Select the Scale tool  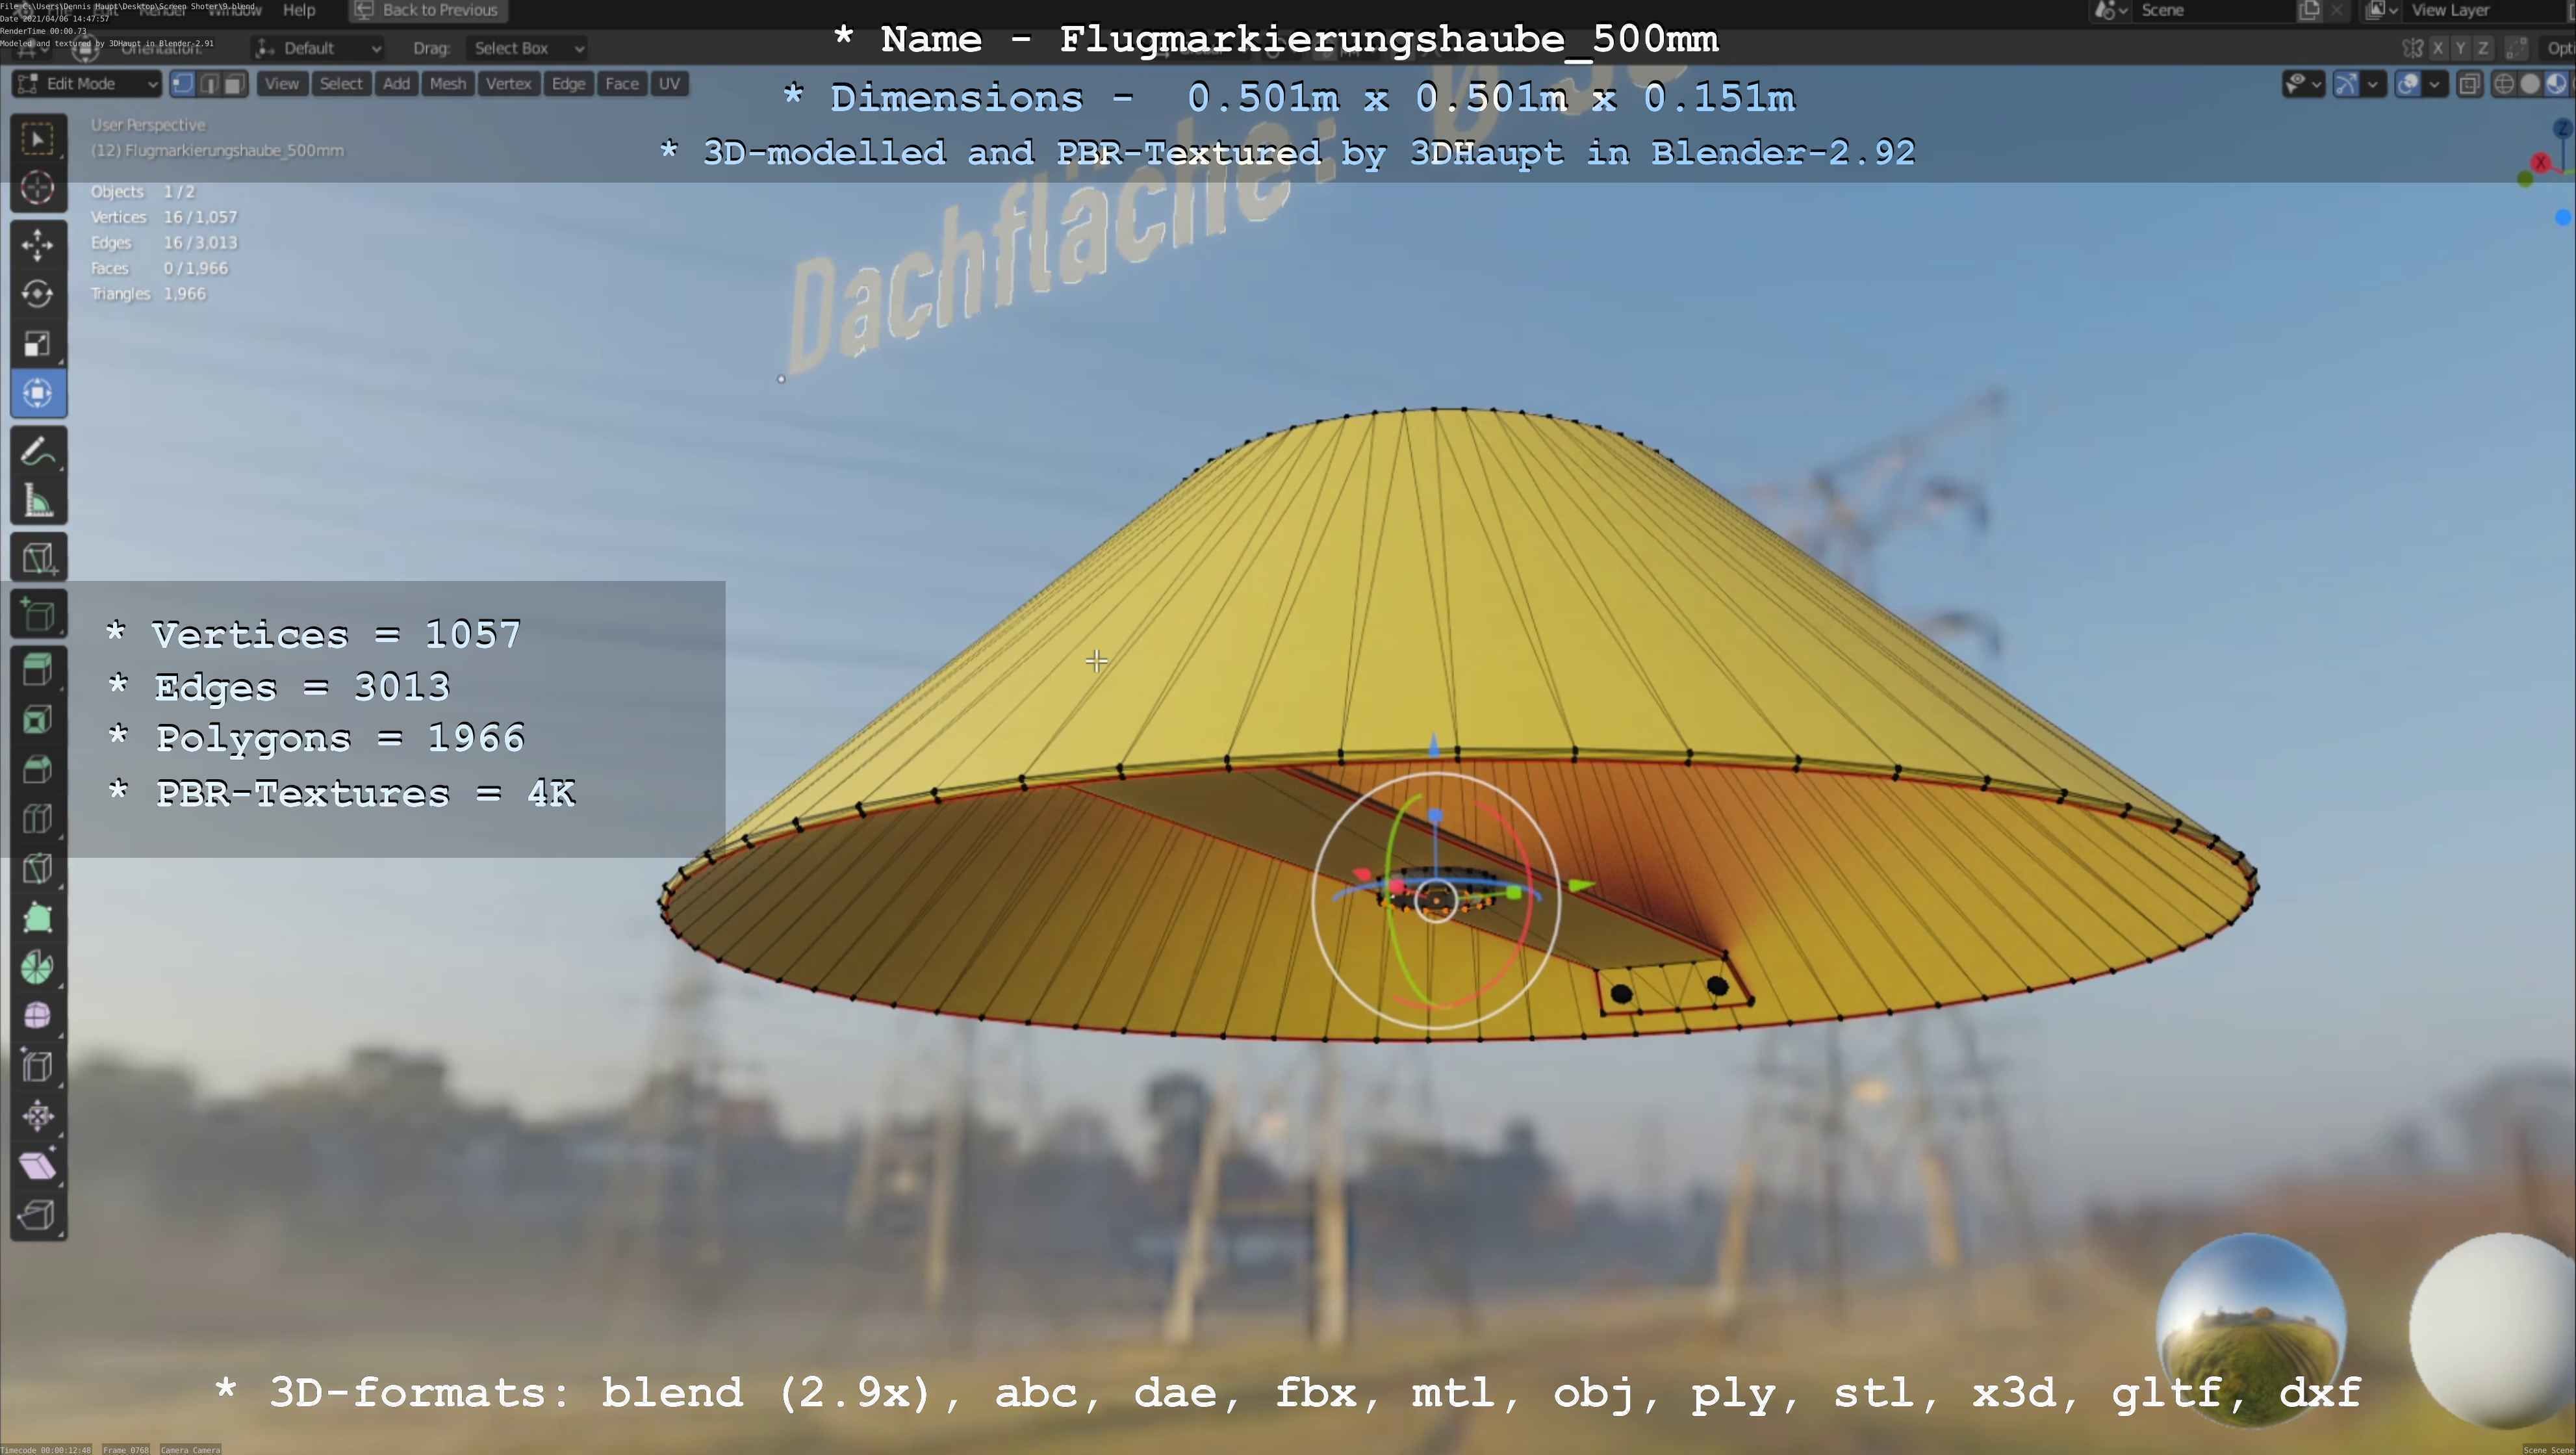pyautogui.click(x=38, y=344)
